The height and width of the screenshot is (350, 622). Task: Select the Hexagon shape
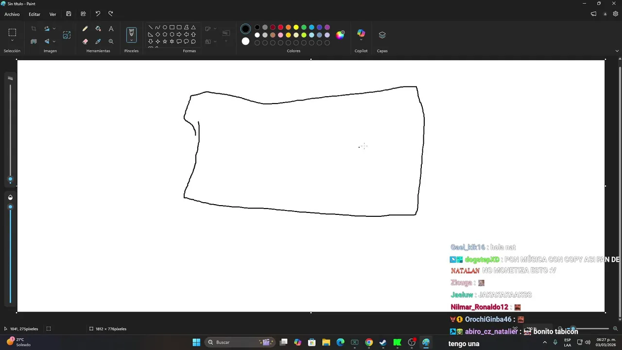click(172, 35)
